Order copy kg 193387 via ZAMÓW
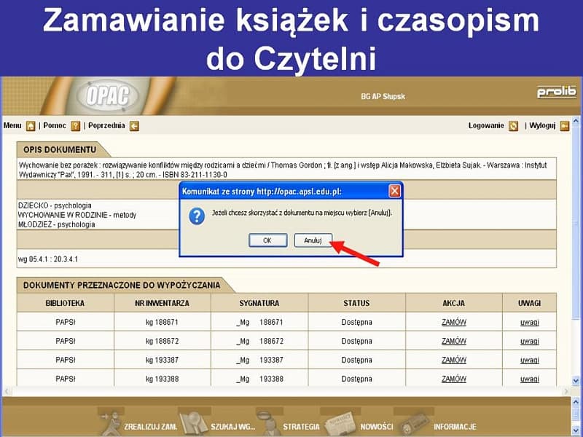 point(454,360)
